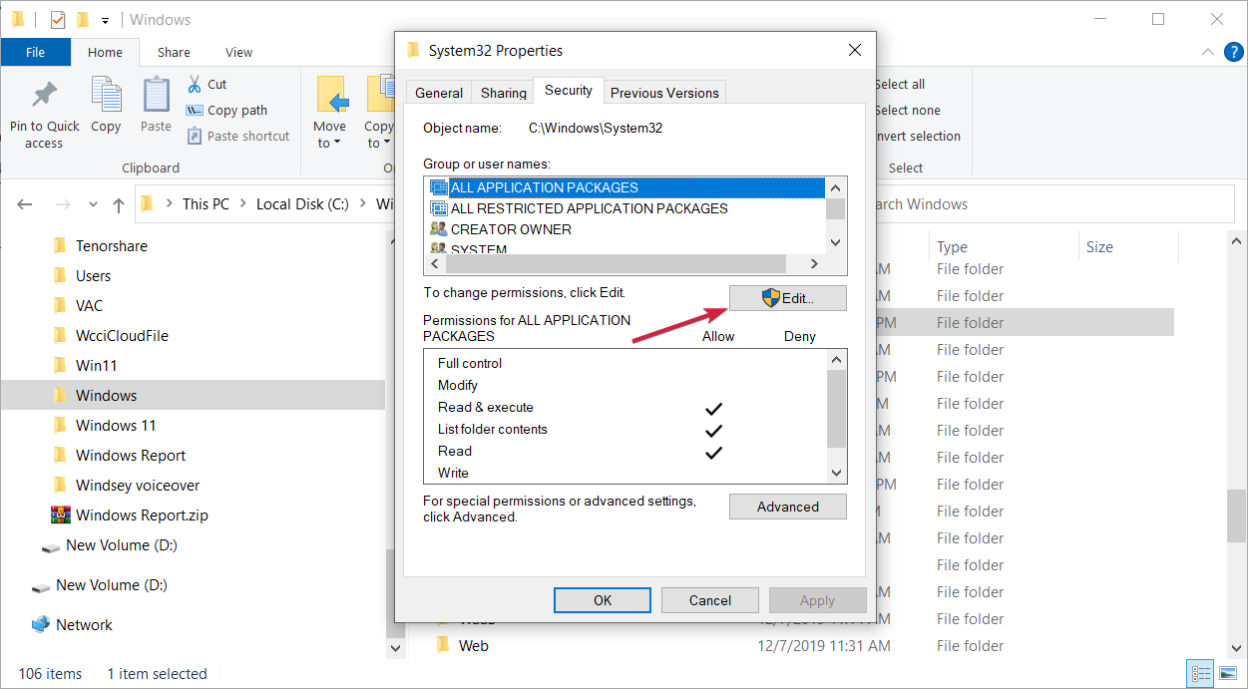Screen dimensions: 1248x689
Task: Click Pin to Quick access icon
Action: coord(44,96)
